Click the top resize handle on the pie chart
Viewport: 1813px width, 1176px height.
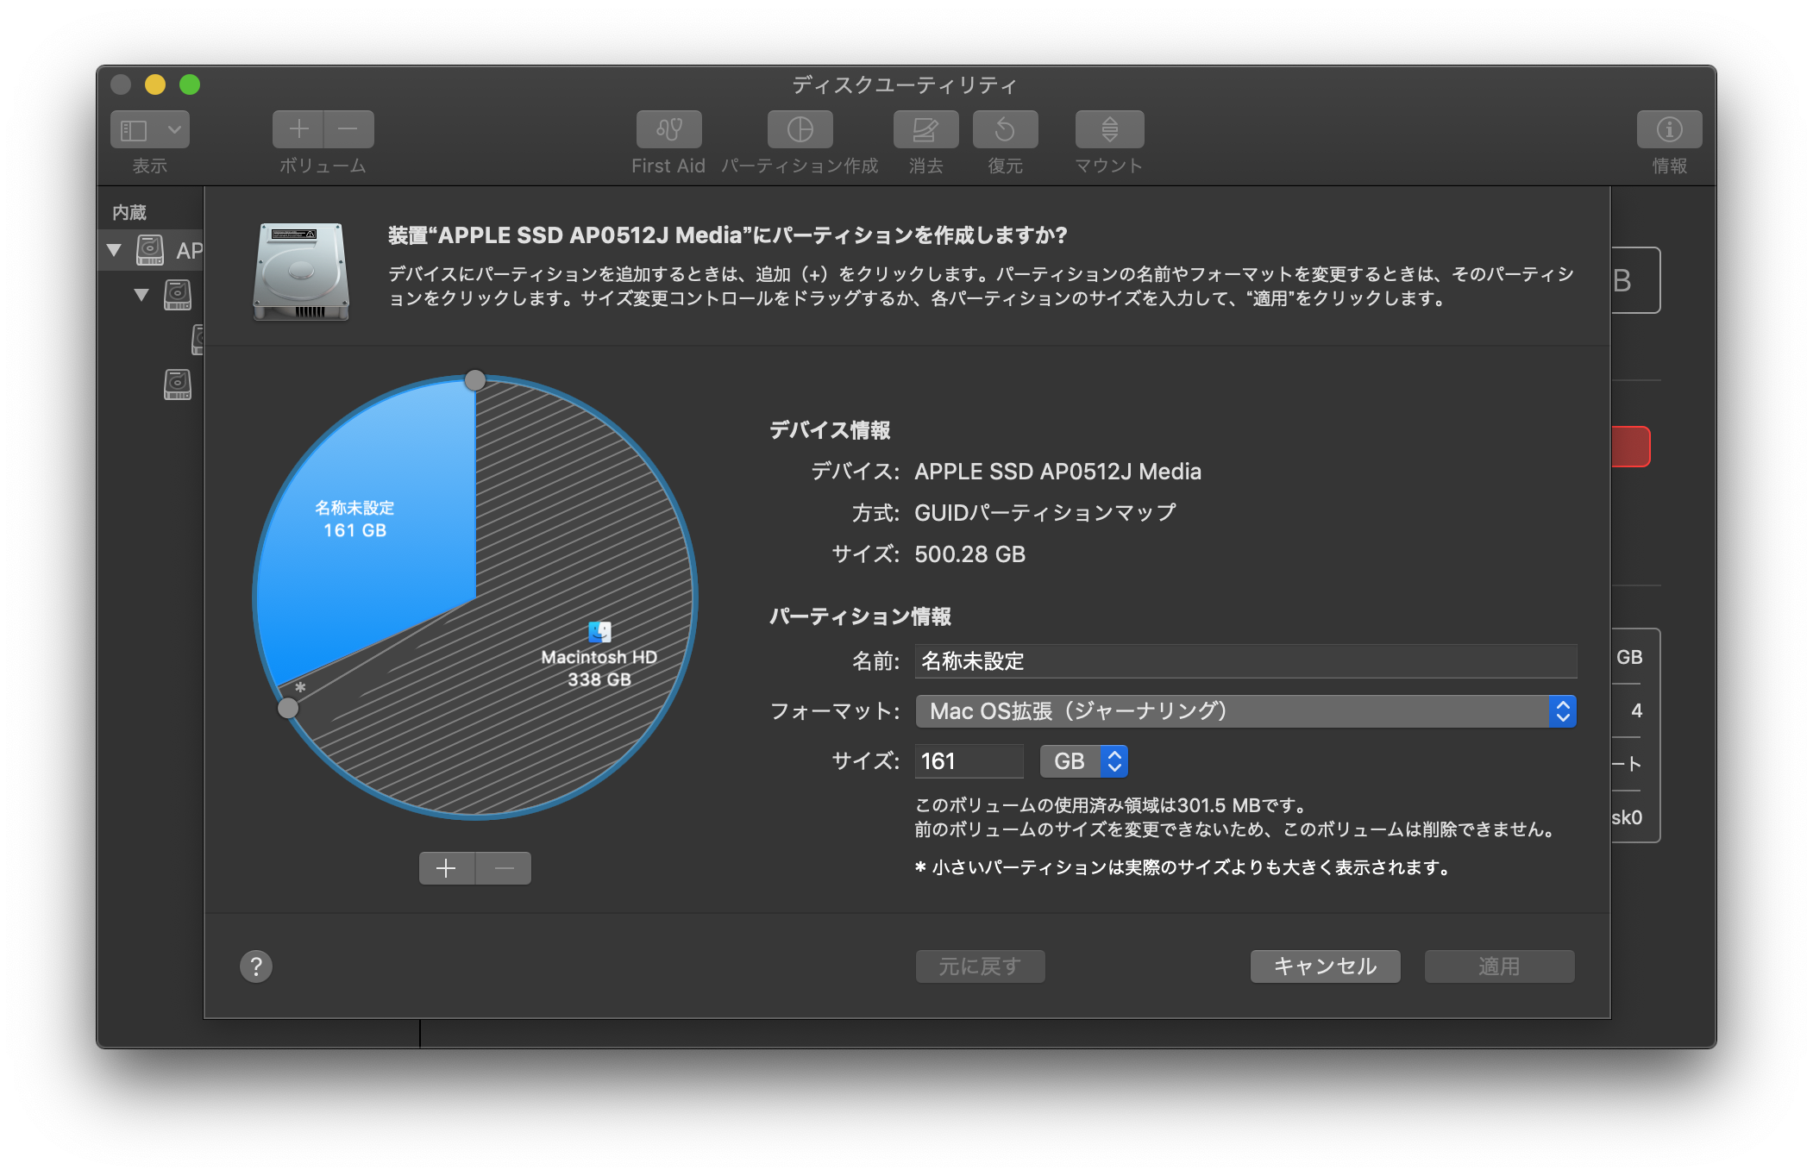[475, 380]
